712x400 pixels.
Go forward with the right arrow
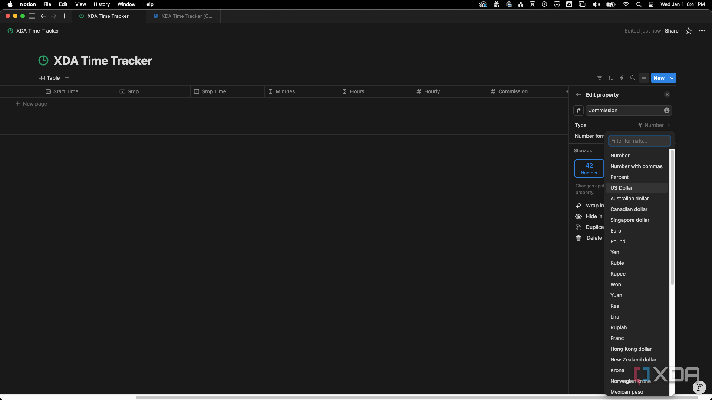click(x=54, y=16)
